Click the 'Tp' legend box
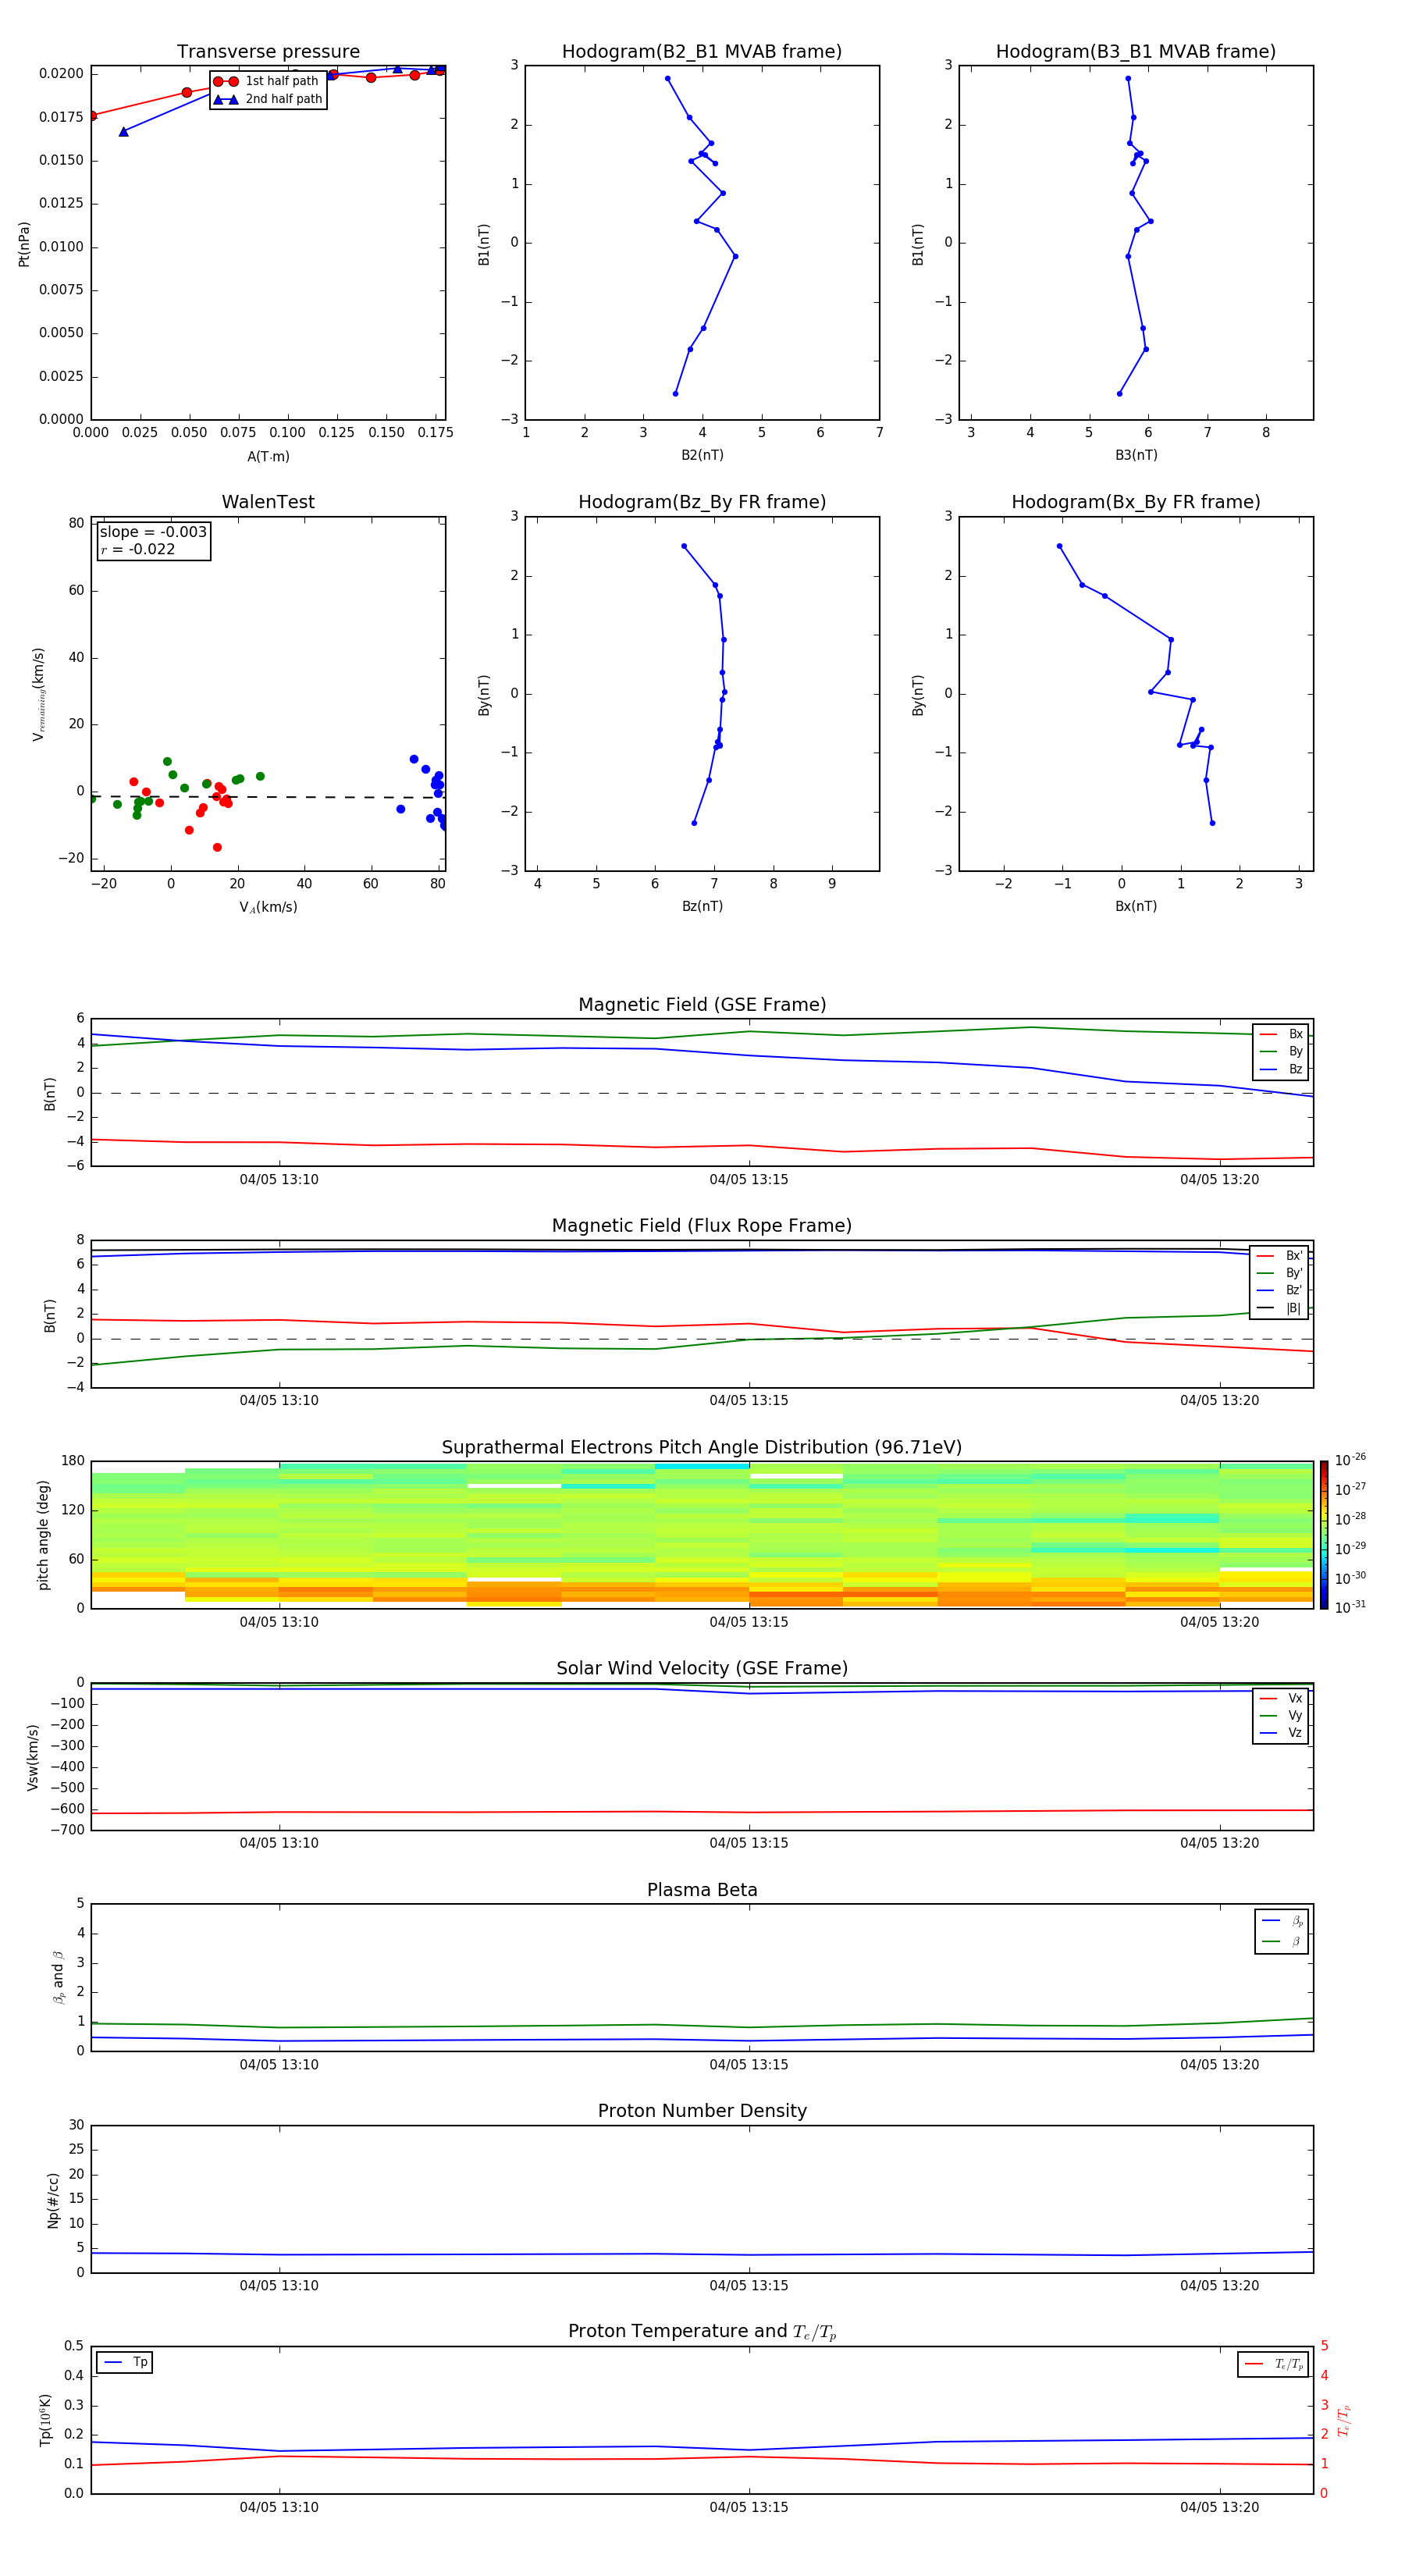The image size is (1405, 2576). (125, 2363)
